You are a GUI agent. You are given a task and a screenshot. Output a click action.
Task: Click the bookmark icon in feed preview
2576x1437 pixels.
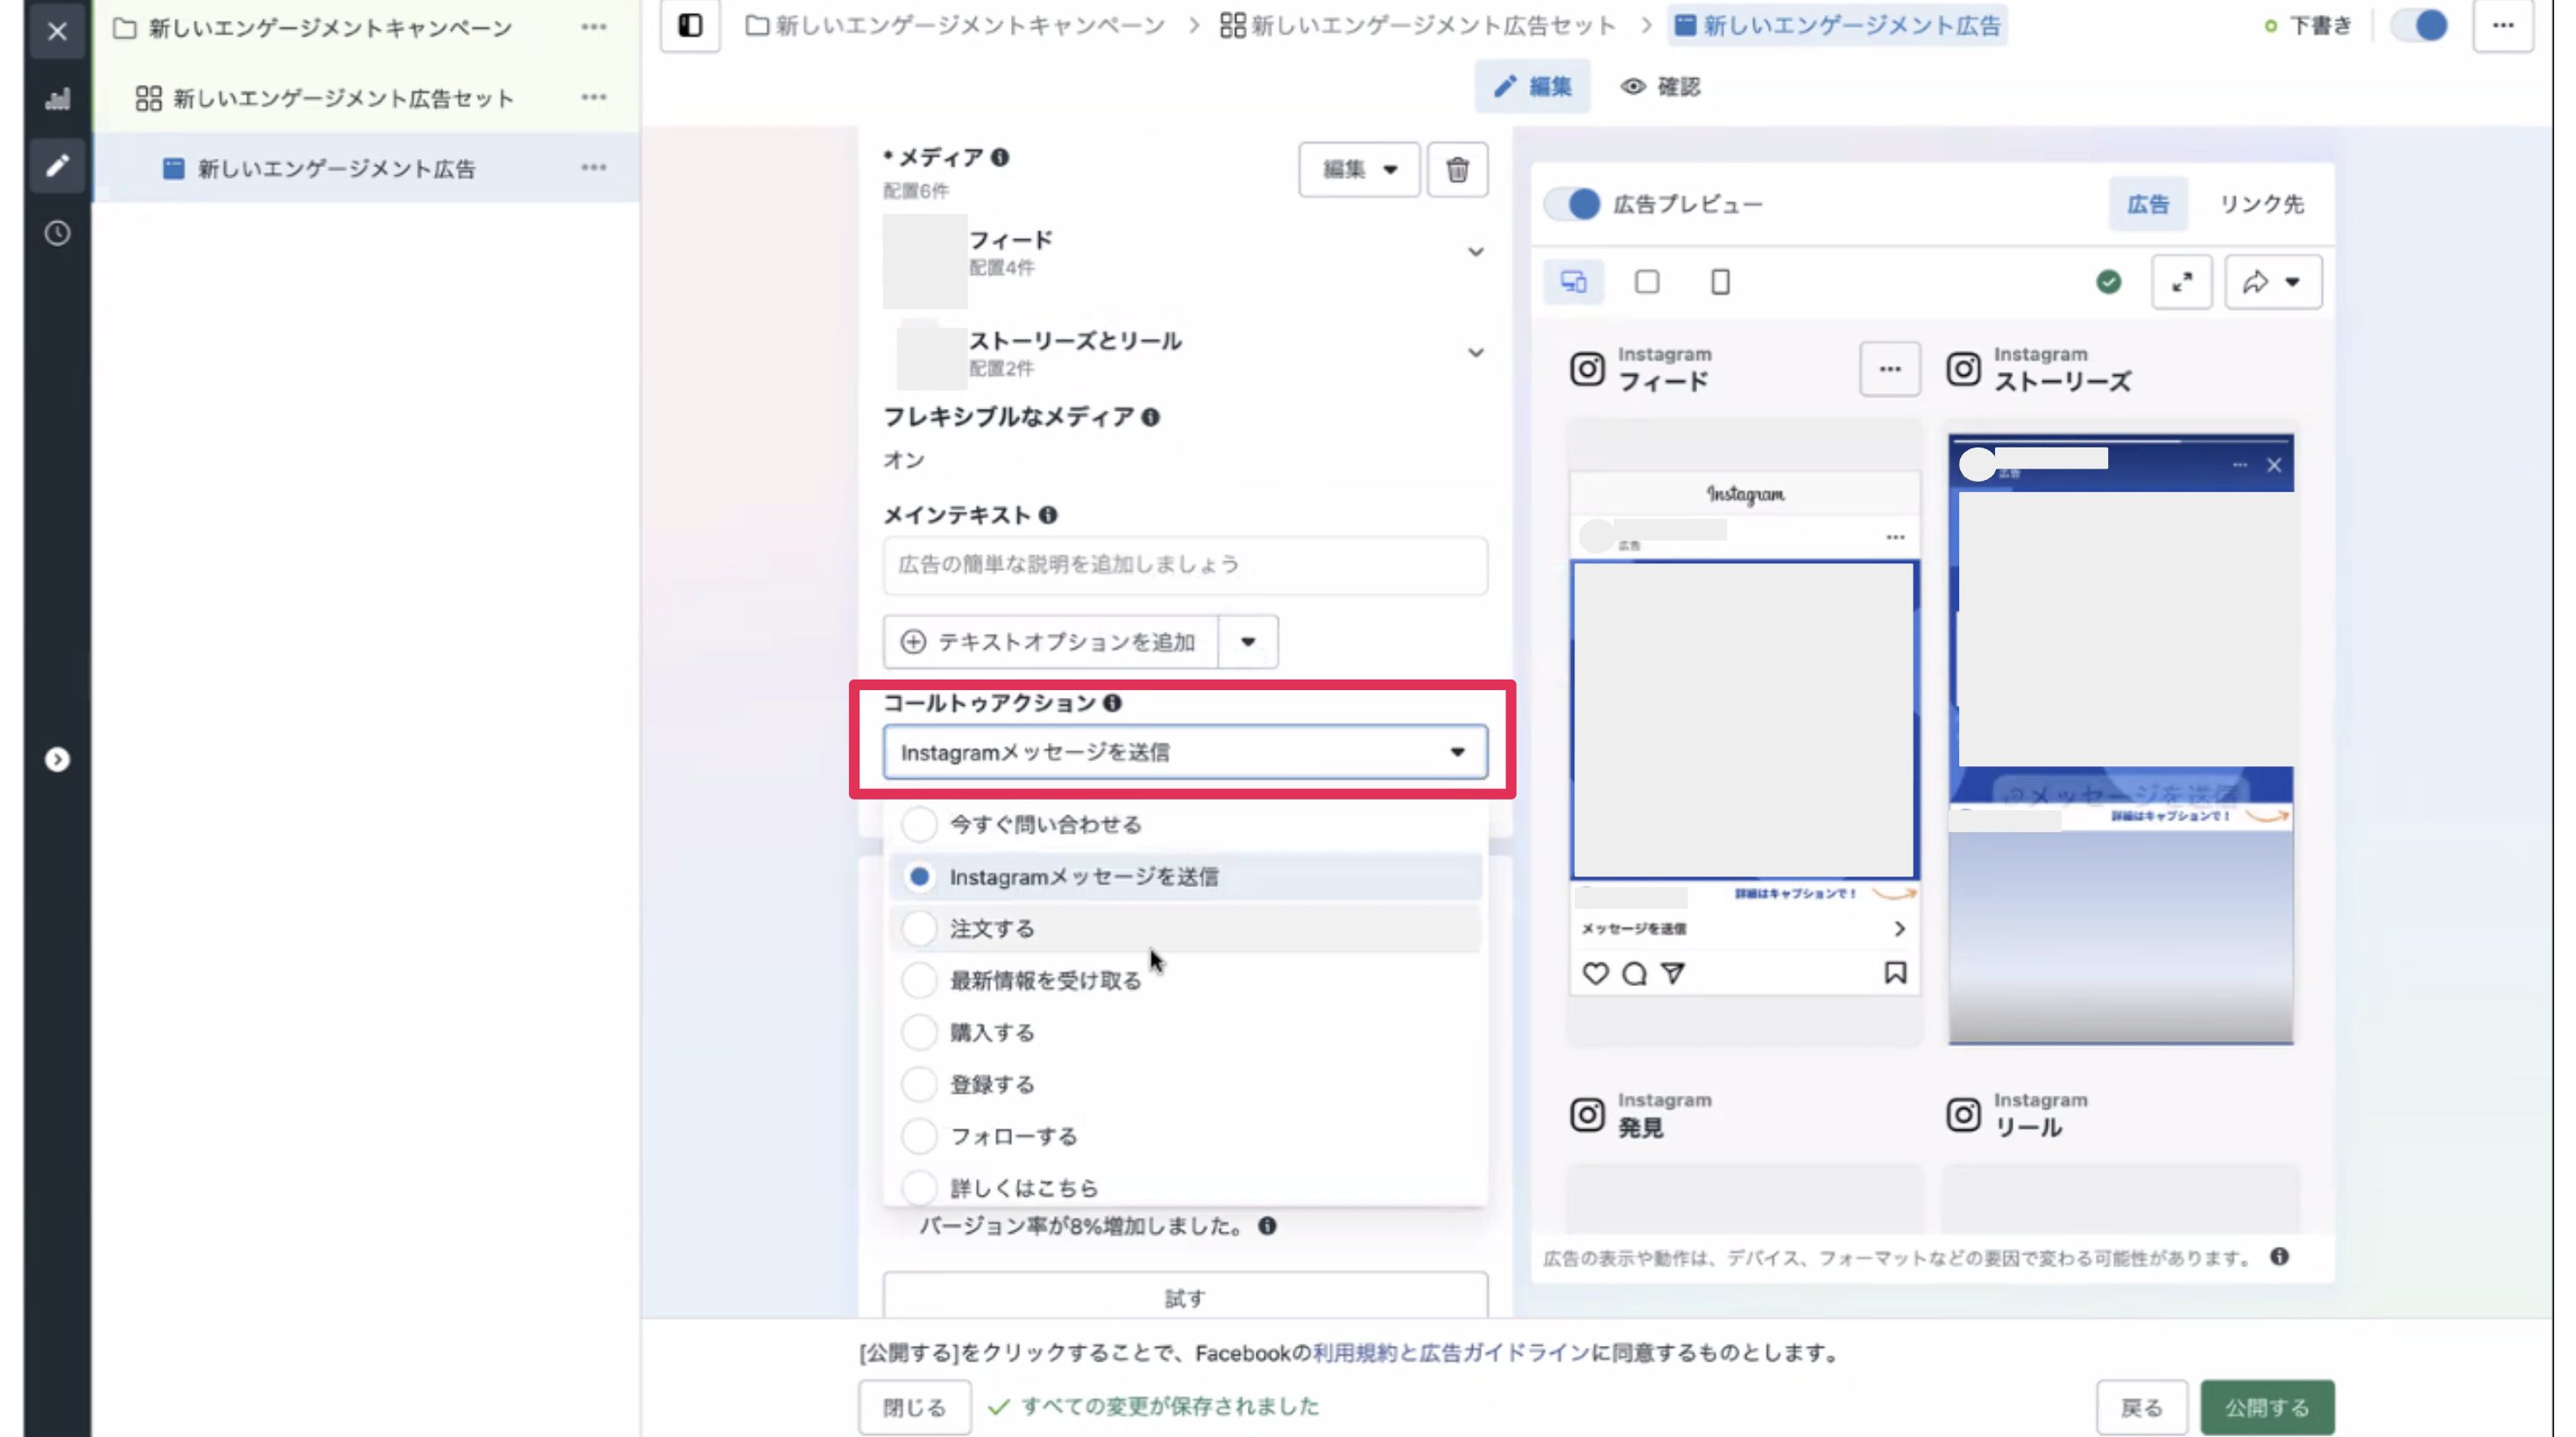pos(1895,972)
